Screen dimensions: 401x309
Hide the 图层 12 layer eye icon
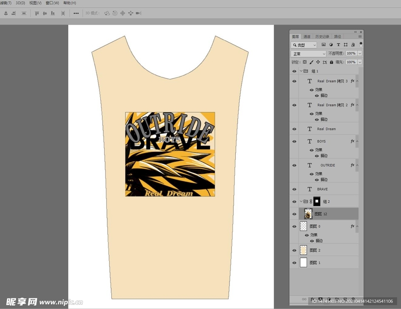pos(294,214)
